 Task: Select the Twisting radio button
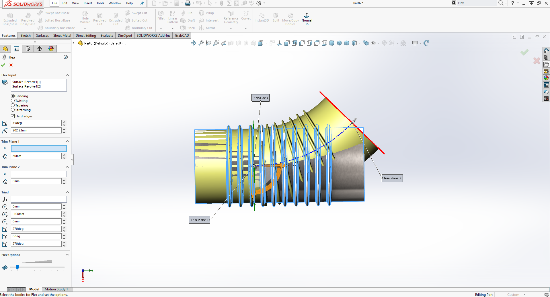coord(13,101)
